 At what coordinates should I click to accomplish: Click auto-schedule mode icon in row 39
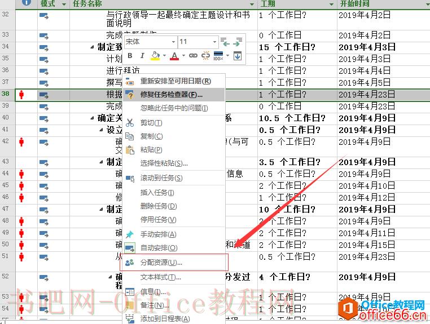tap(44, 107)
